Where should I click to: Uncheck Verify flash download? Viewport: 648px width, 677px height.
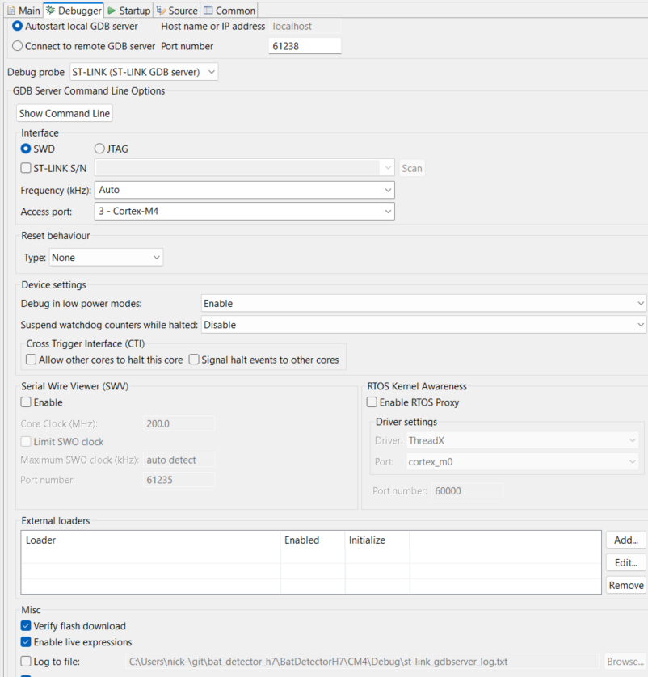pos(26,626)
